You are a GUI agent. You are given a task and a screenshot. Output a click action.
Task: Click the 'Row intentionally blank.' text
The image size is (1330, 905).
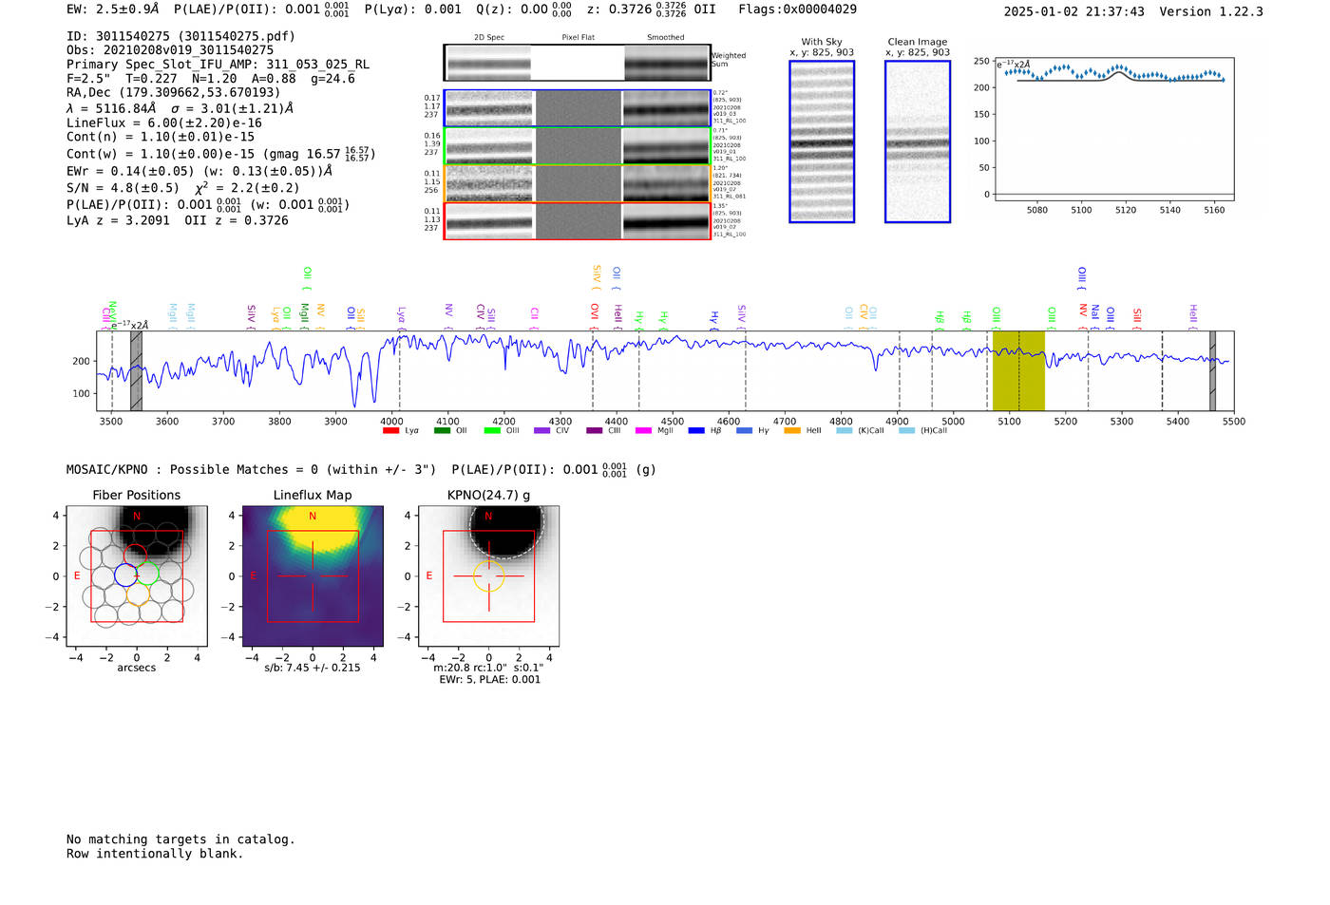155,854
